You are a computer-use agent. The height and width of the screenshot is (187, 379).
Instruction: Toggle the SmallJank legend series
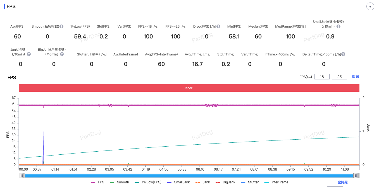point(178,182)
